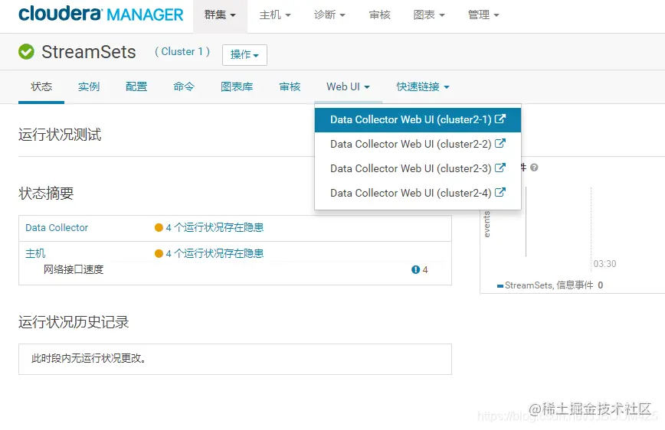Select the 状态 tab

click(41, 87)
